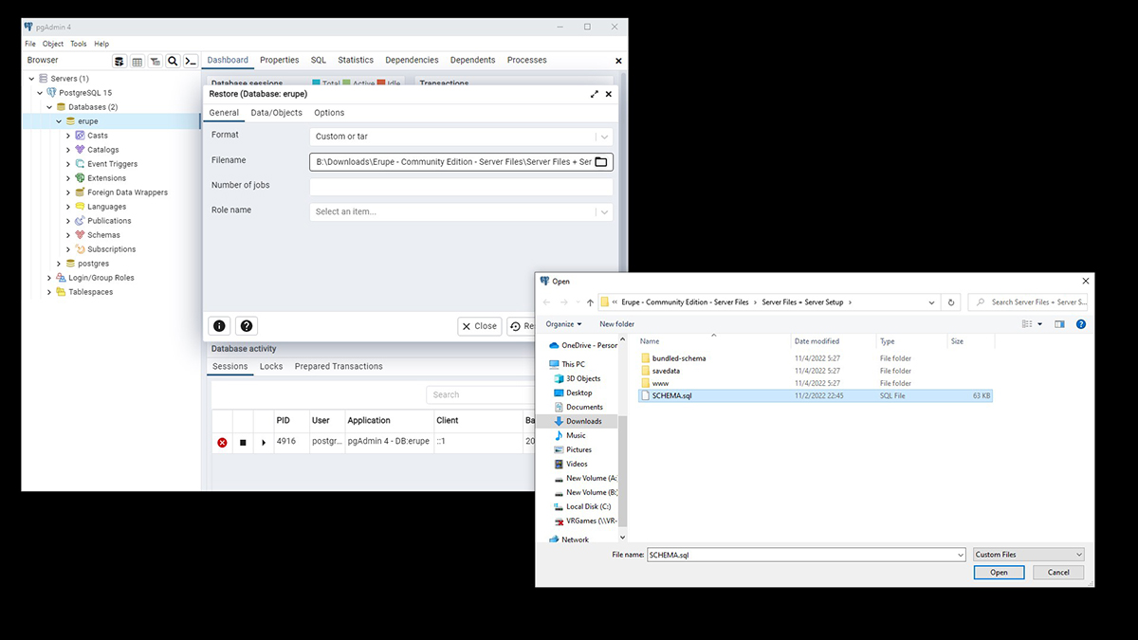Screen dimensions: 1138x640
Task: Open the Role name dropdown
Action: click(461, 211)
